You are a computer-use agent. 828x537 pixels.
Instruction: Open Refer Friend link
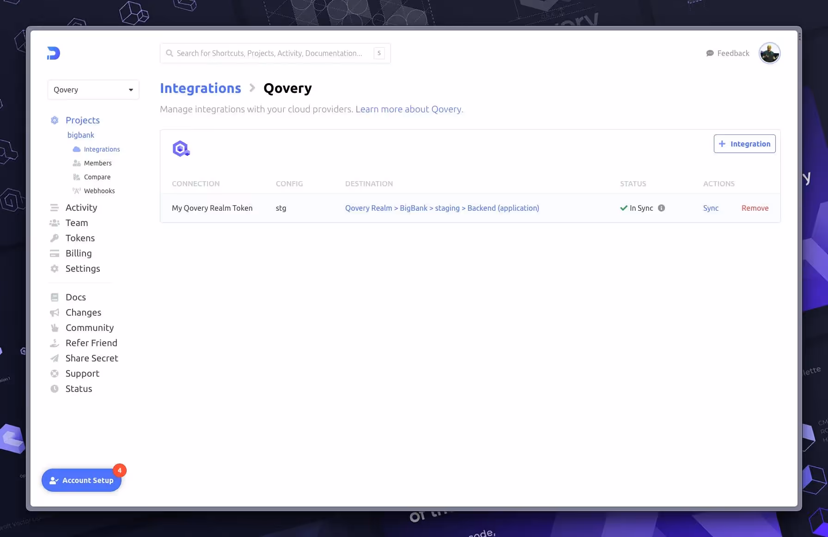point(91,343)
